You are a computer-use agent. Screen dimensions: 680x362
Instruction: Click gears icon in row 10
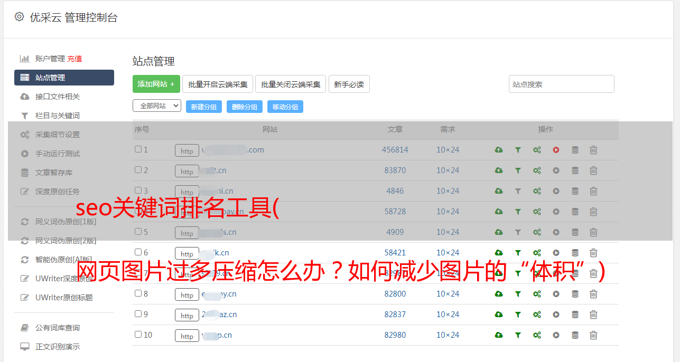(x=537, y=335)
